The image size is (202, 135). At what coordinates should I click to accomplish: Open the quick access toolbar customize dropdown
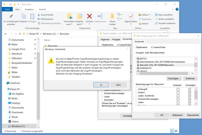[x=18, y=5]
